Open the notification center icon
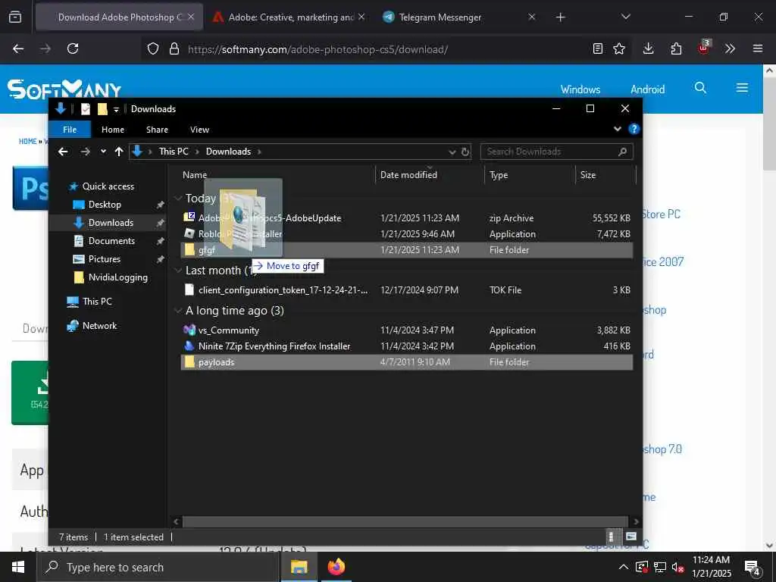Image resolution: width=776 pixels, height=582 pixels. click(x=753, y=568)
